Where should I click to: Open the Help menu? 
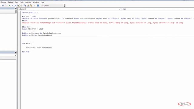coord(42,2)
